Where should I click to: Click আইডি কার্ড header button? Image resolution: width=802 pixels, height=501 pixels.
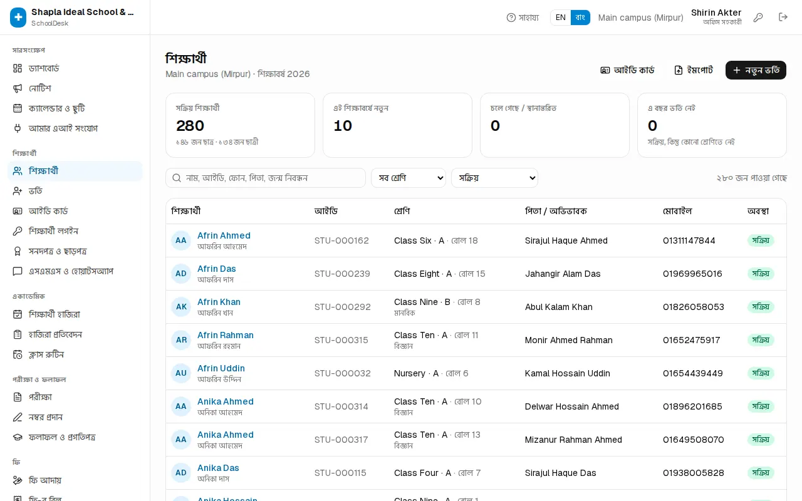pos(627,70)
